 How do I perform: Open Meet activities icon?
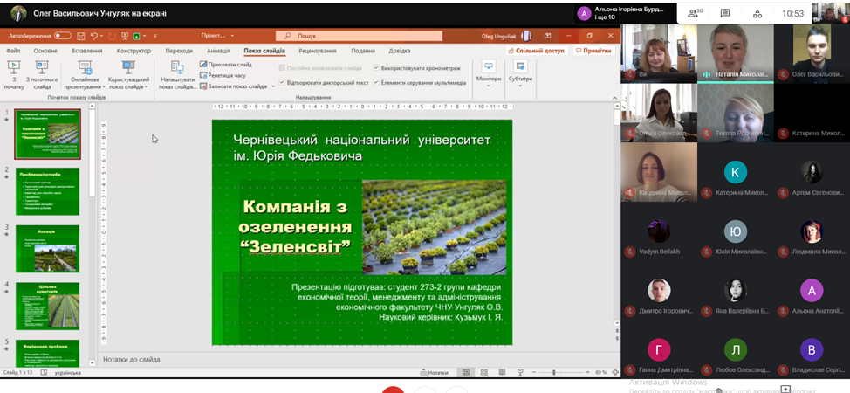pos(757,14)
